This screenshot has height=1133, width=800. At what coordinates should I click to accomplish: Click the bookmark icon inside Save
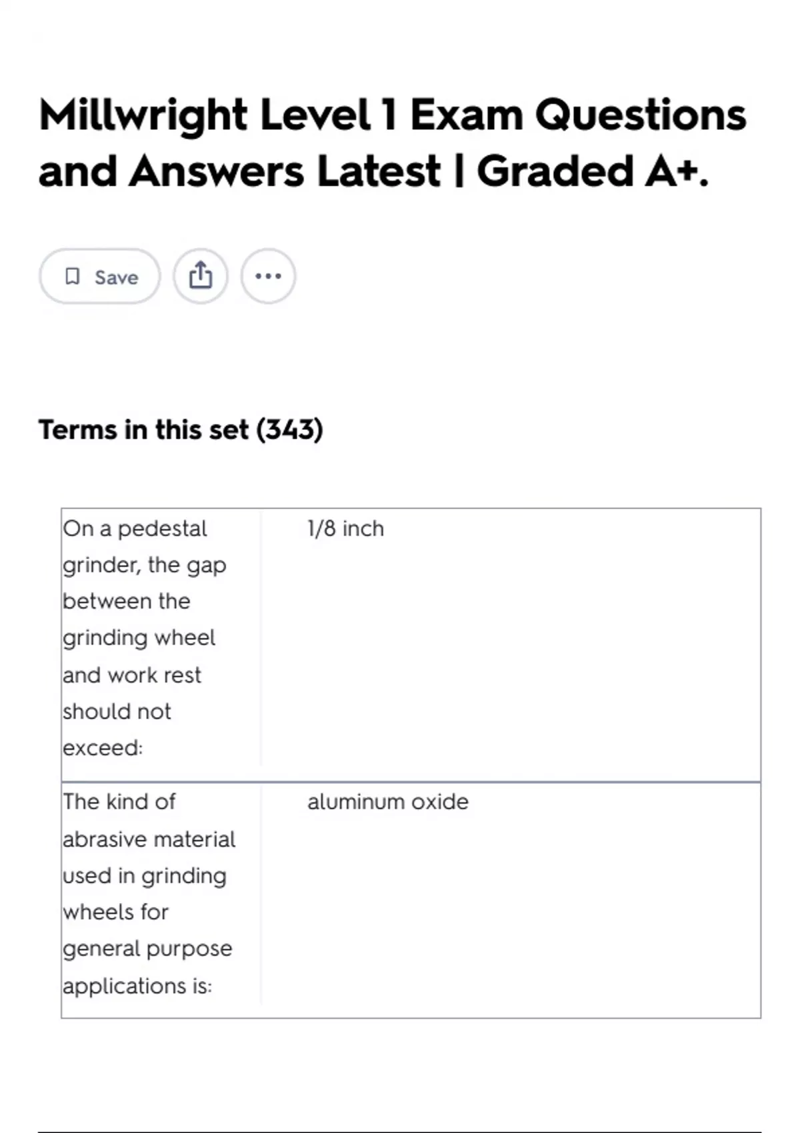(x=72, y=276)
